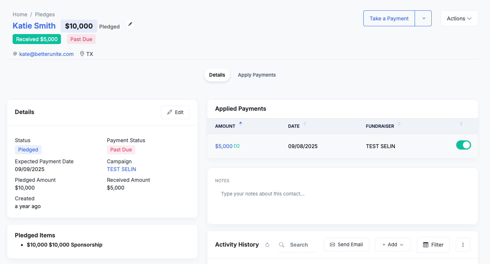Open the $5,000 payment amount link
The width and height of the screenshot is (490, 264).
224,146
